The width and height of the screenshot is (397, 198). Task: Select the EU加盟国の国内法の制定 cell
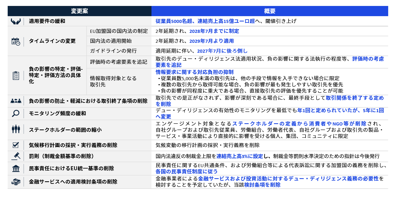[x=119, y=31]
